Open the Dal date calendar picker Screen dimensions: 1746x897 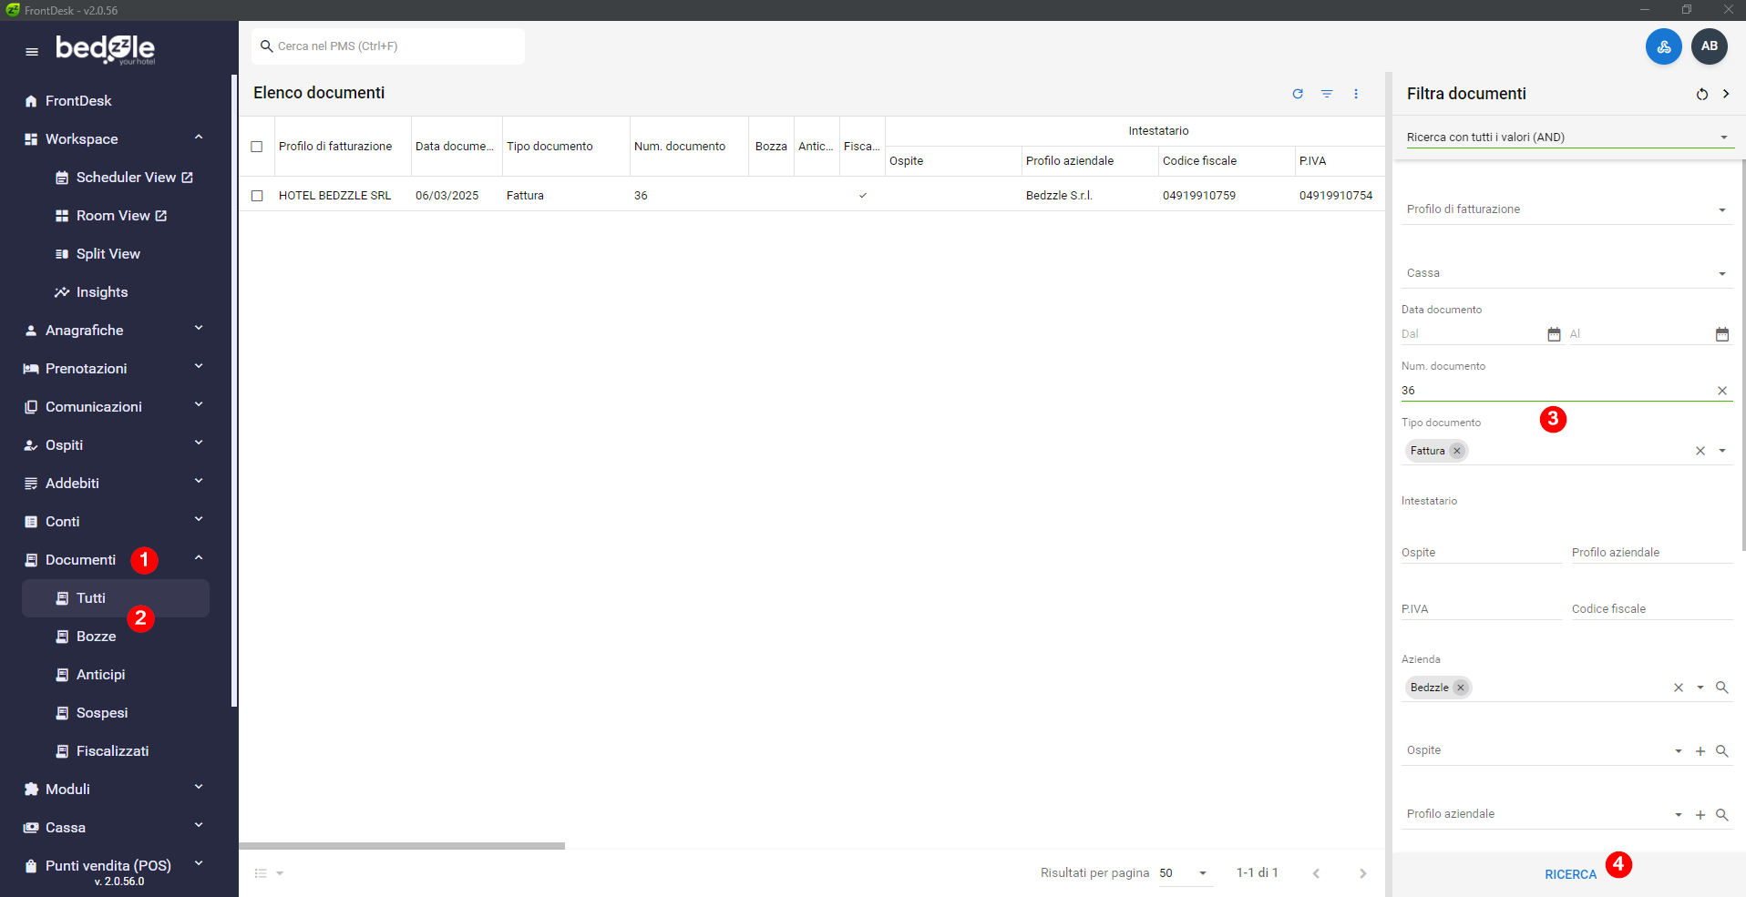(x=1554, y=334)
